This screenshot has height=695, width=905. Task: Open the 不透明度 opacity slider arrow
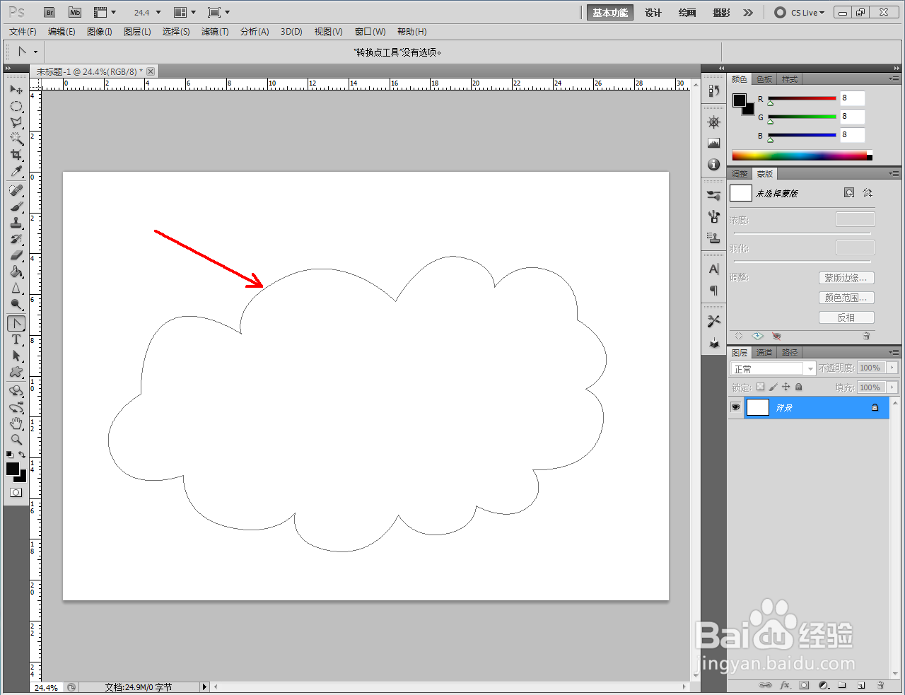[892, 368]
